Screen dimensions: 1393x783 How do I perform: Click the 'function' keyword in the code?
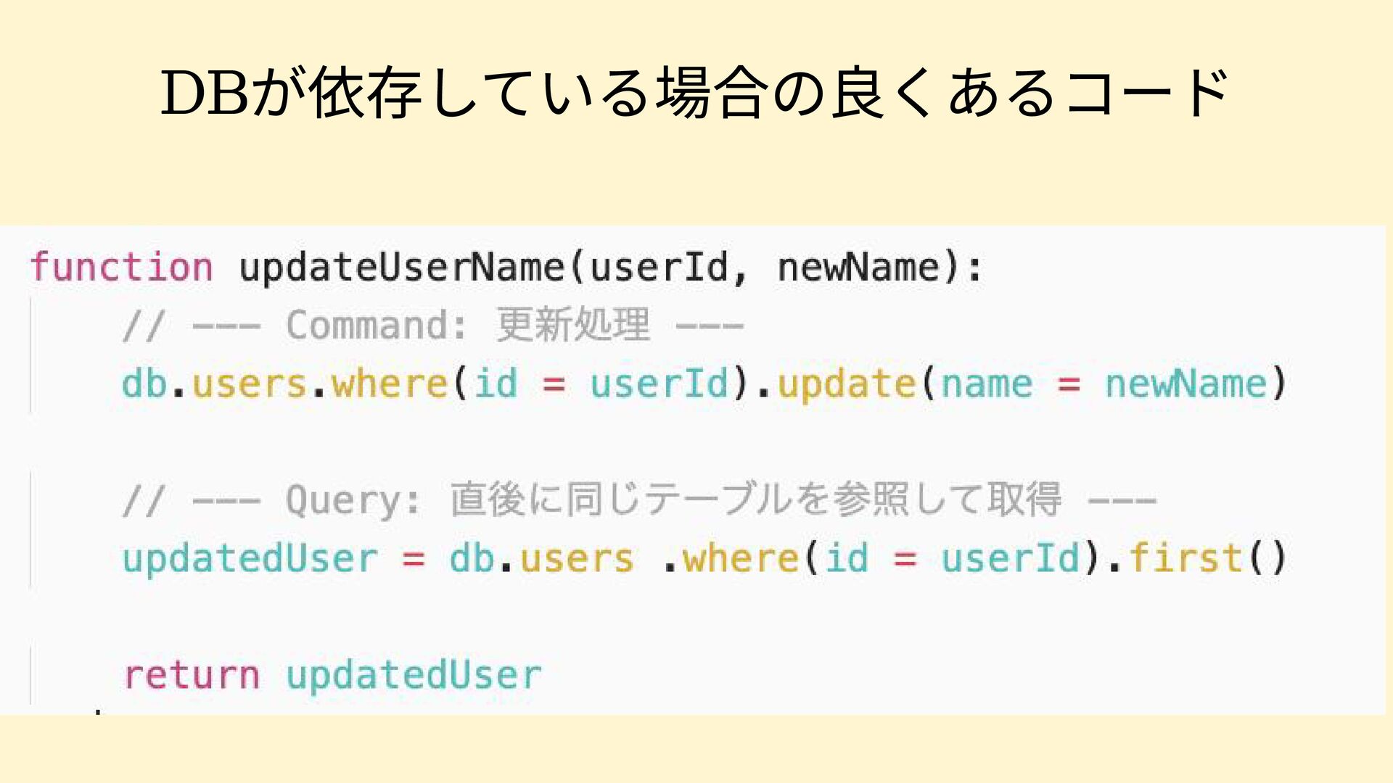[121, 267]
